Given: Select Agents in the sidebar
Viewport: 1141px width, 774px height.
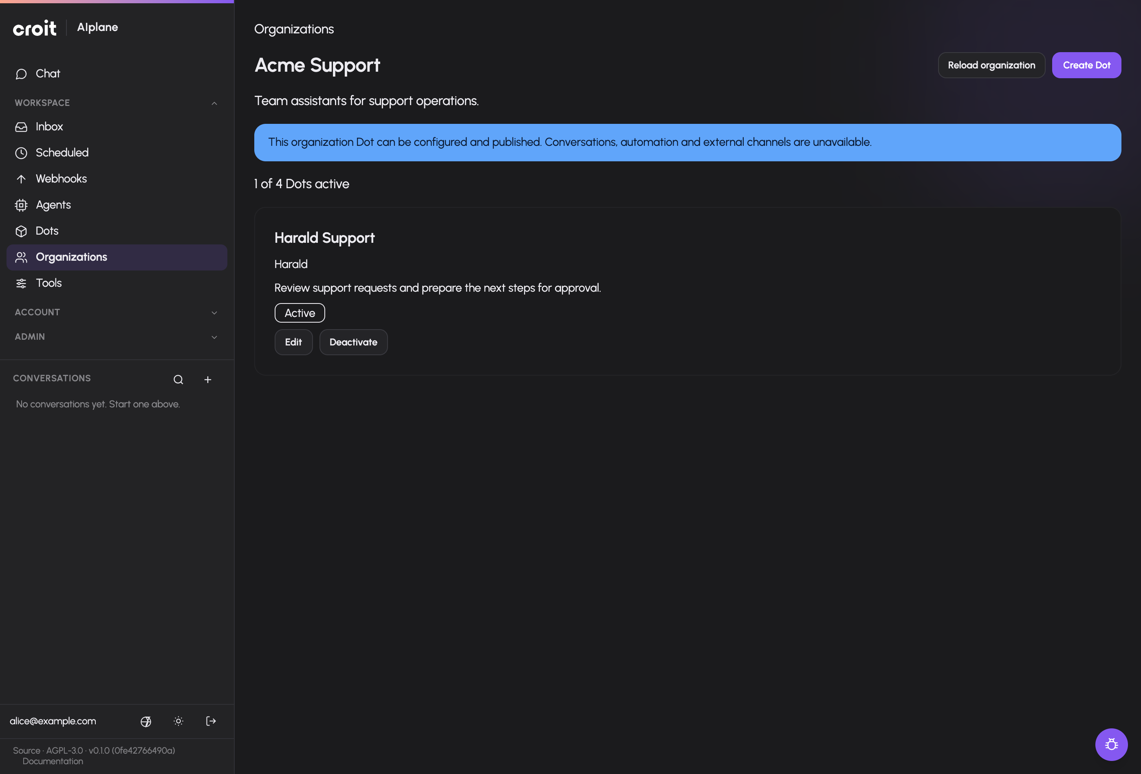Looking at the screenshot, I should [x=117, y=204].
